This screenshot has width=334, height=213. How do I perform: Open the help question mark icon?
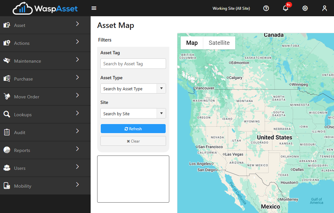(x=266, y=8)
